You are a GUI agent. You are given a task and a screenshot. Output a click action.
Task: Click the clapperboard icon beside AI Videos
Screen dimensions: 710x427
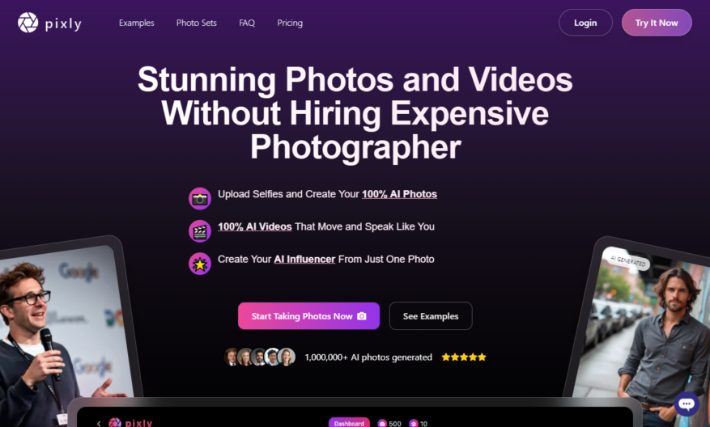[x=200, y=231]
